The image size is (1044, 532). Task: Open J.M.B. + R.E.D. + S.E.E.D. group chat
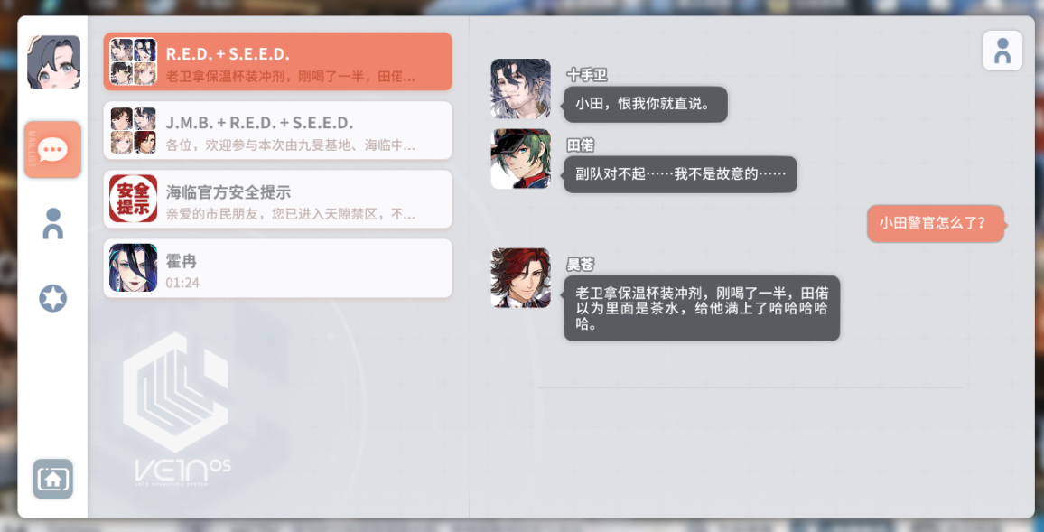(x=277, y=130)
